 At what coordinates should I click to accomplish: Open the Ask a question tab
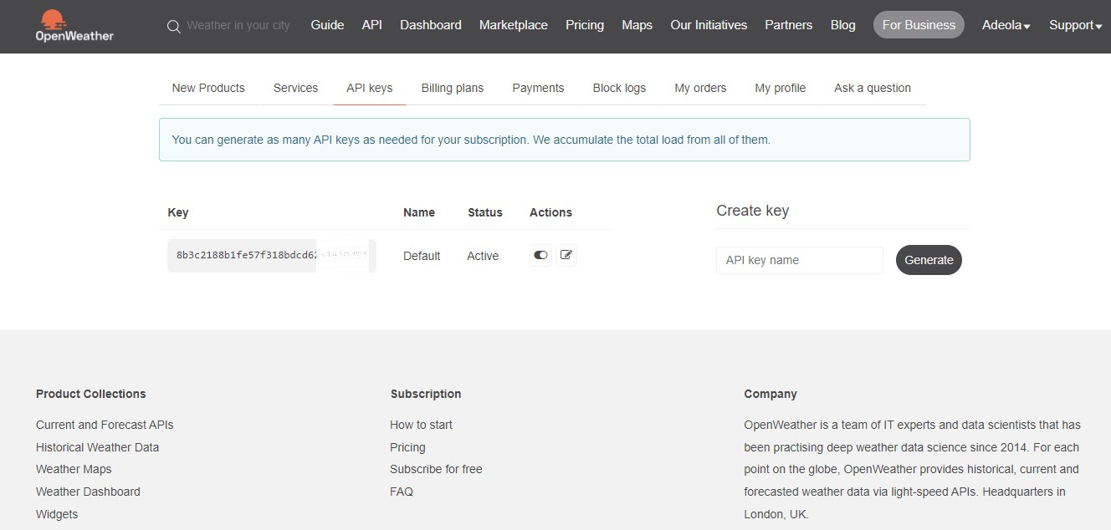[x=873, y=88]
